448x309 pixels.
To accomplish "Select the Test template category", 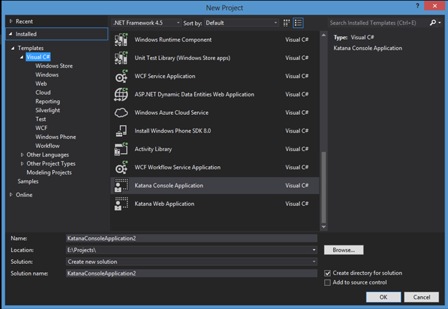I will (40, 119).
